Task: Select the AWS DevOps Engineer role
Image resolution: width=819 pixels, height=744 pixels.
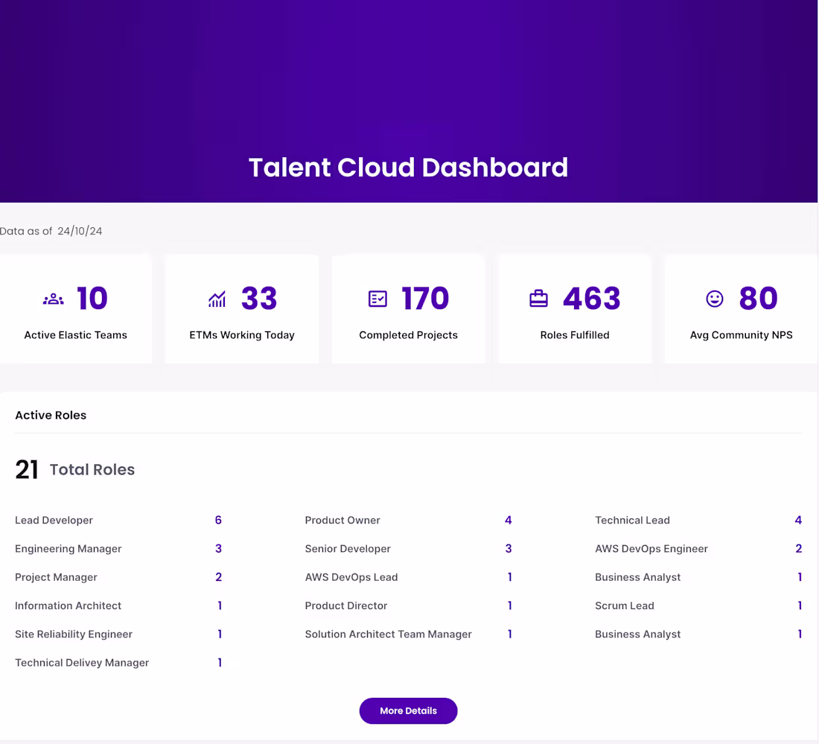Action: pyautogui.click(x=651, y=548)
